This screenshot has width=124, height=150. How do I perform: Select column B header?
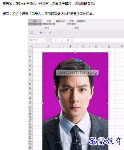[70, 47]
